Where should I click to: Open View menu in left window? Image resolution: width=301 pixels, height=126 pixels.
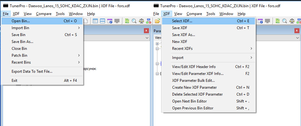pyautogui.click(x=28, y=14)
